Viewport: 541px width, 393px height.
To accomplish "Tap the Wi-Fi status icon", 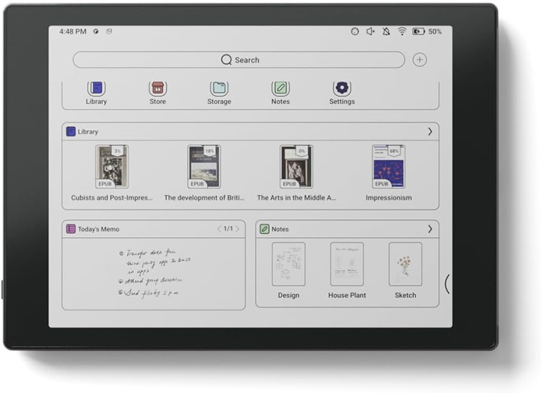I will [402, 31].
